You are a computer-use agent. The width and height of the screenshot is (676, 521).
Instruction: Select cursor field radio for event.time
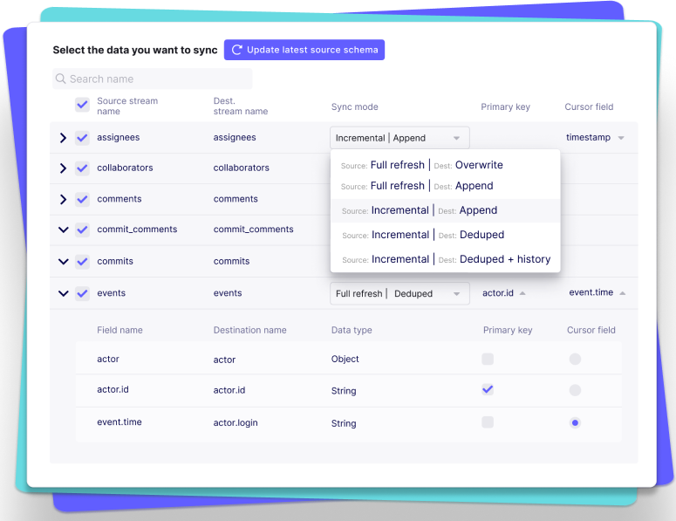point(575,423)
